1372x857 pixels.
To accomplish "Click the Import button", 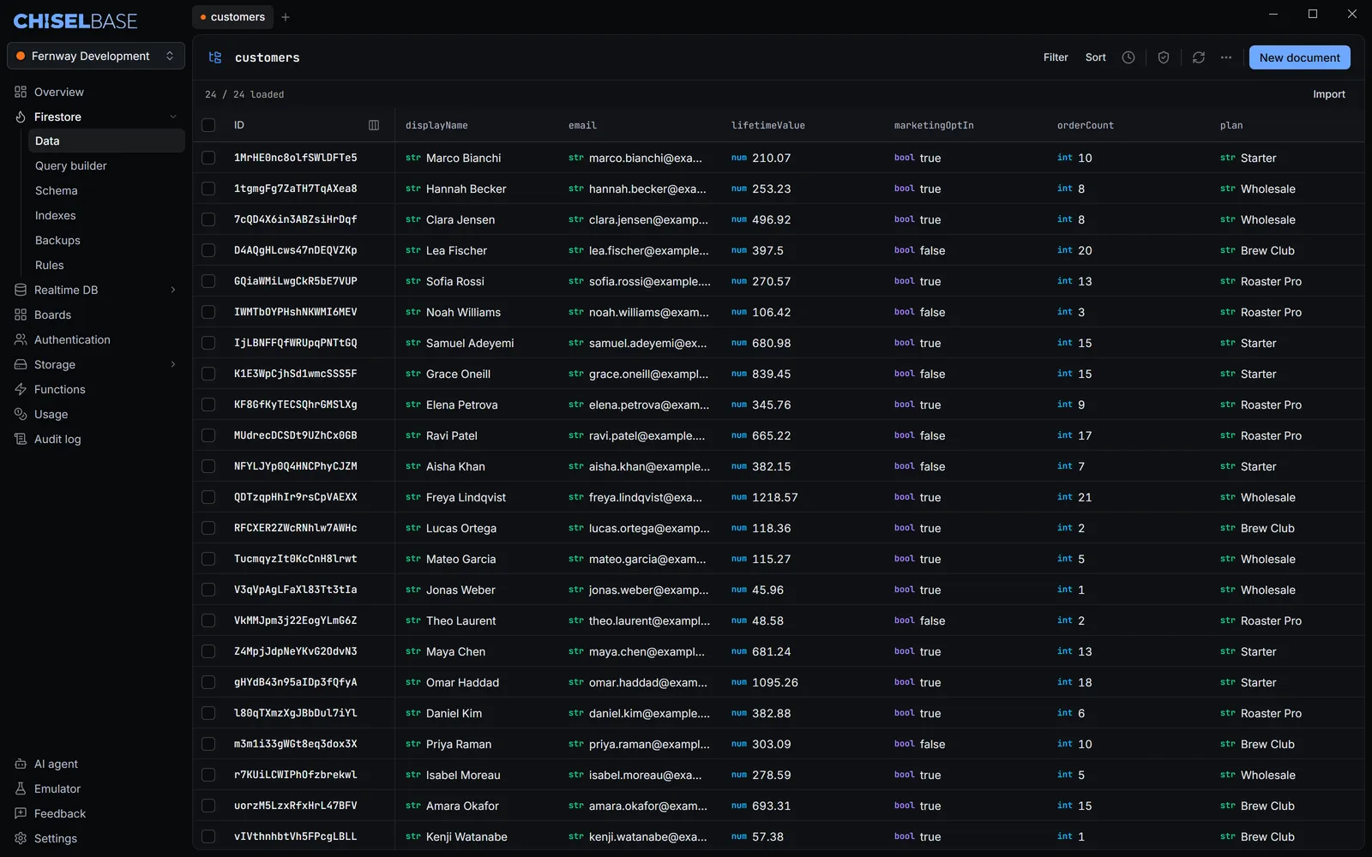I will [x=1328, y=94].
